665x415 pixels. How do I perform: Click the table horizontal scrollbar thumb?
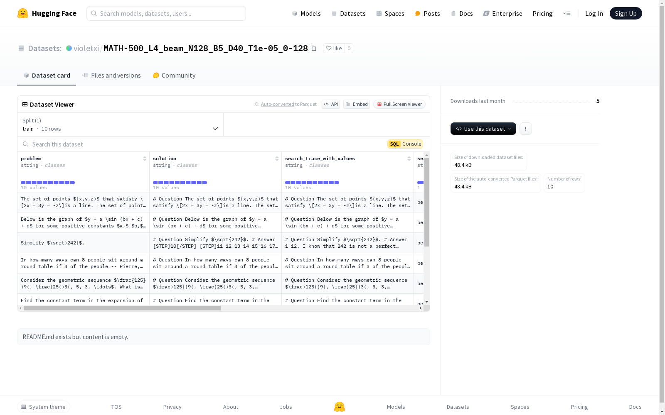[122, 308]
